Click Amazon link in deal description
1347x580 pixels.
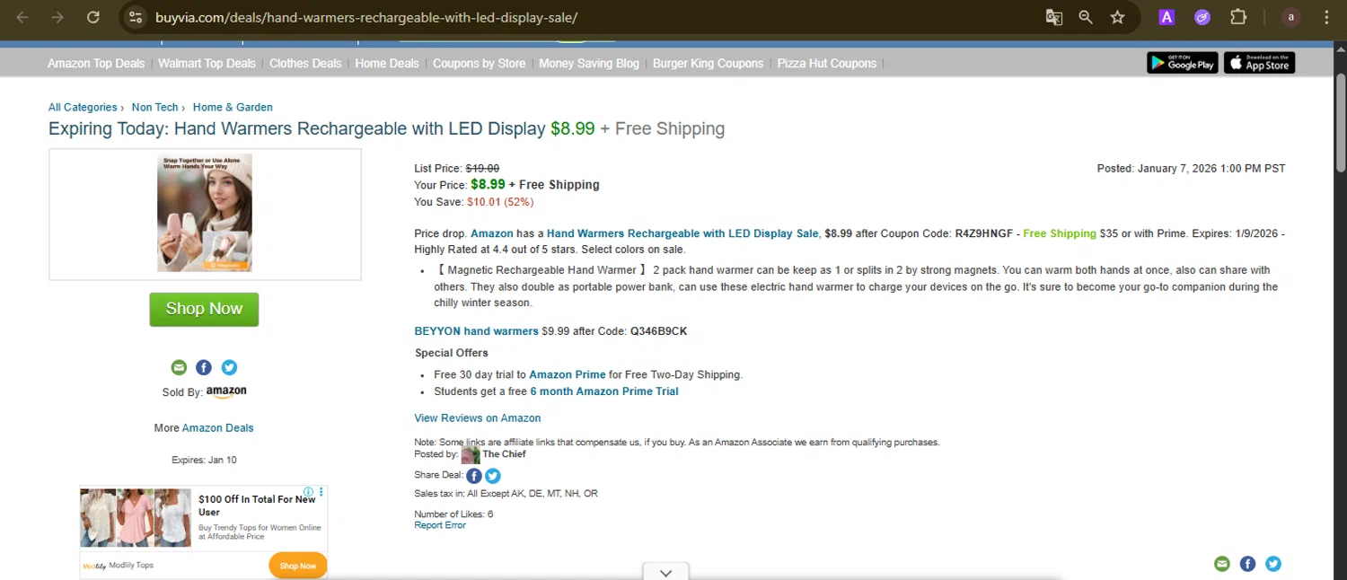(x=492, y=233)
